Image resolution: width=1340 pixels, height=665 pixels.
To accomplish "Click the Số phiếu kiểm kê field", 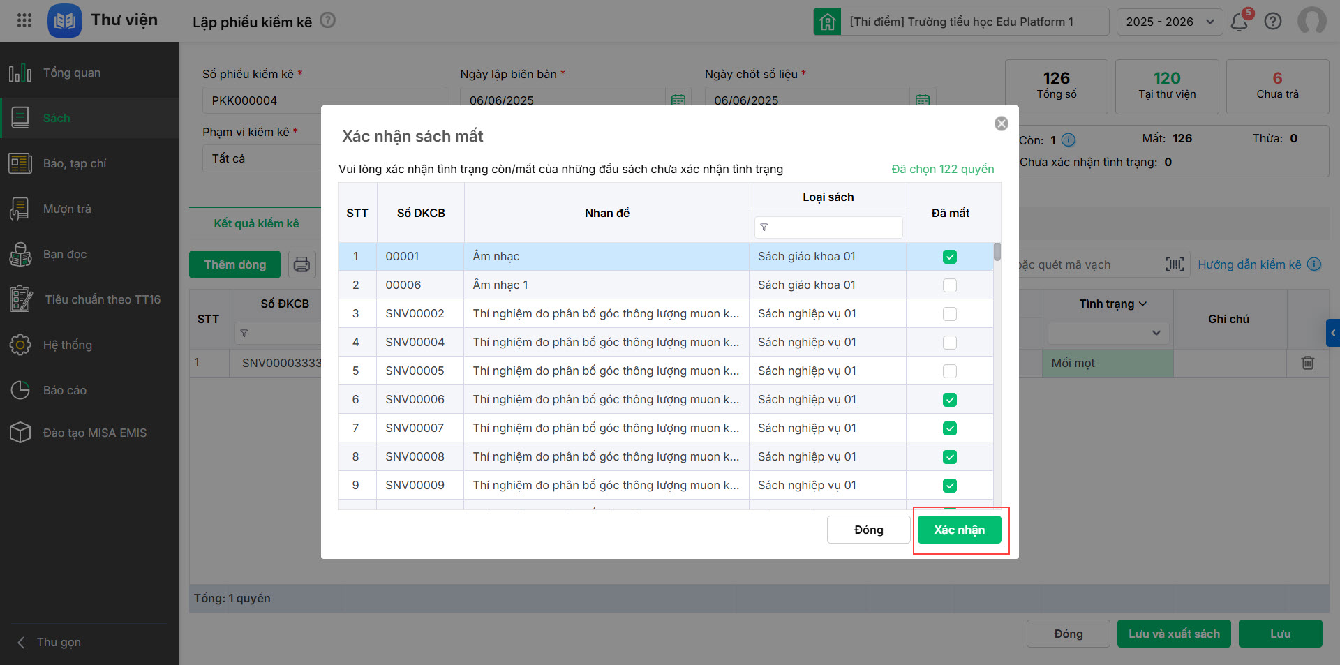I will pos(325,100).
